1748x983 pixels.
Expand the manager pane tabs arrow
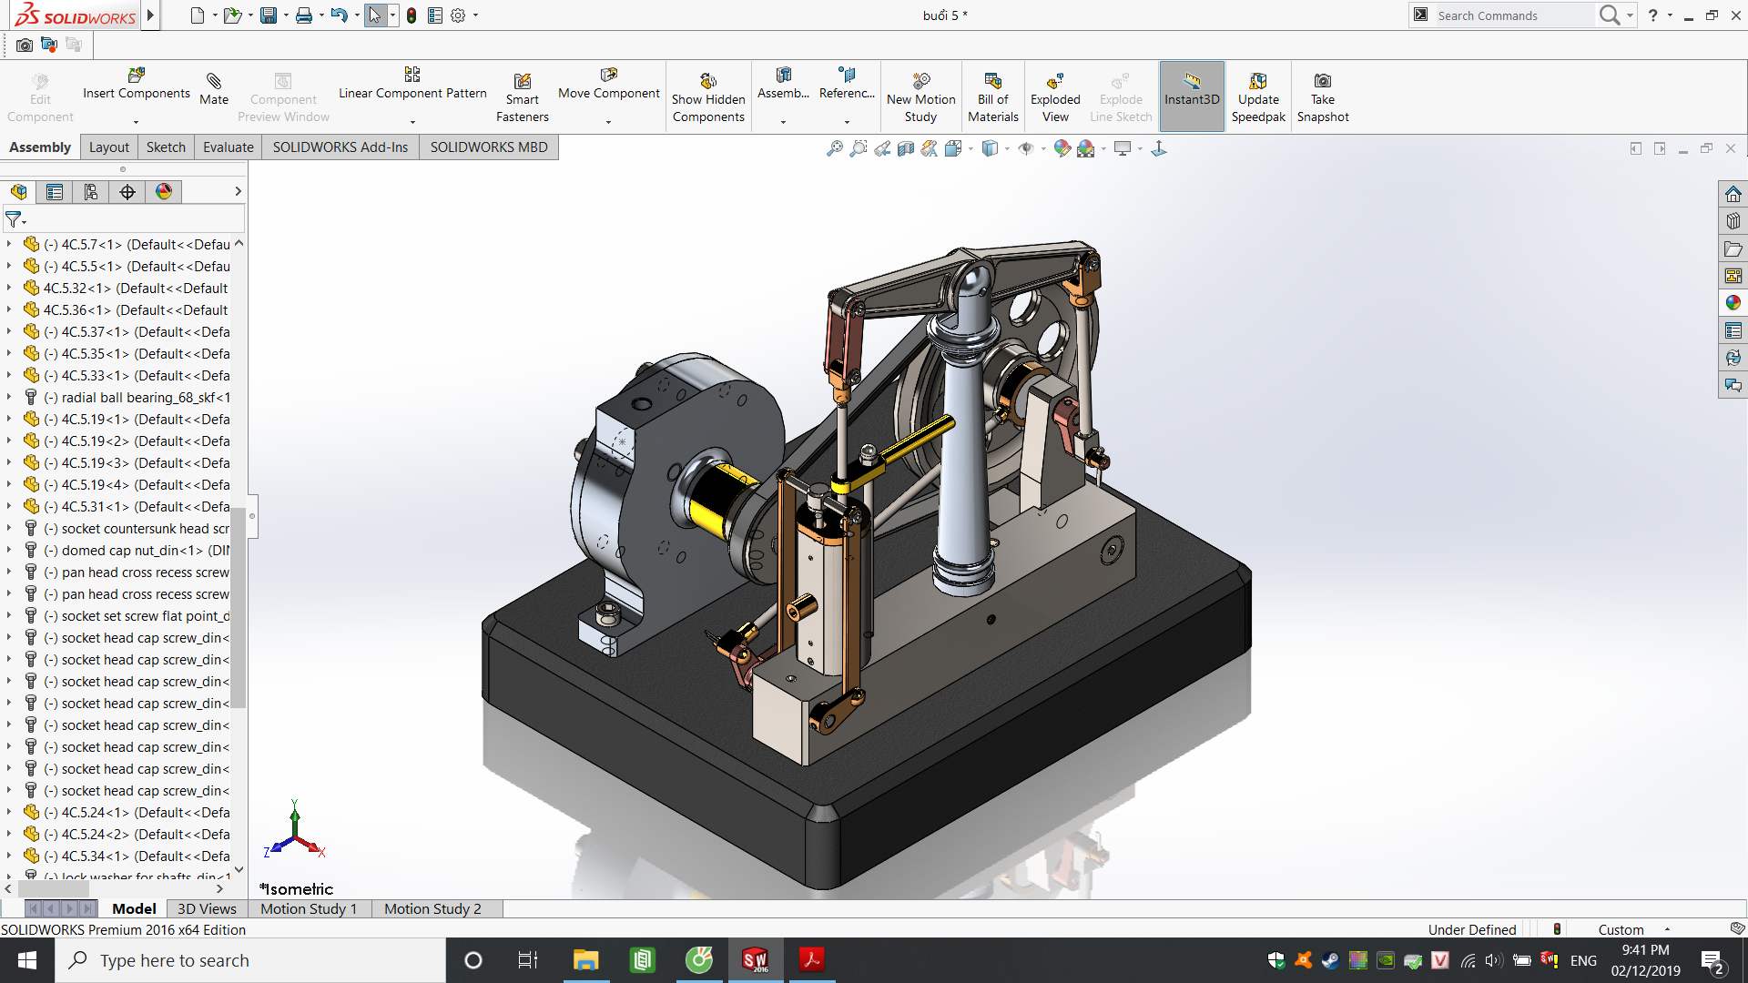tap(238, 191)
